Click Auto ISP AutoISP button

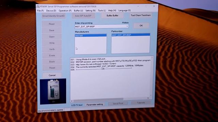(x=83, y=16)
